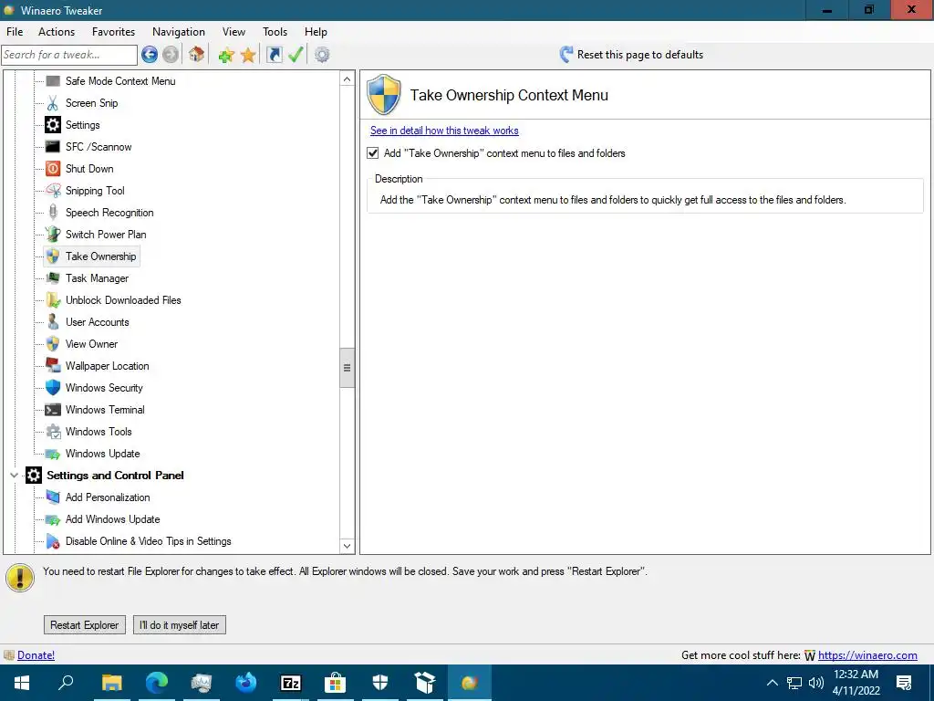Image resolution: width=934 pixels, height=701 pixels.
Task: Click the taskbar clock showing 12:32 AM
Action: pyautogui.click(x=856, y=675)
